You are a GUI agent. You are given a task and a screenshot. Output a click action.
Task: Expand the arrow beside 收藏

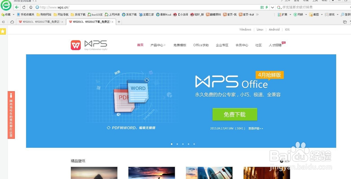[x=13, y=14]
